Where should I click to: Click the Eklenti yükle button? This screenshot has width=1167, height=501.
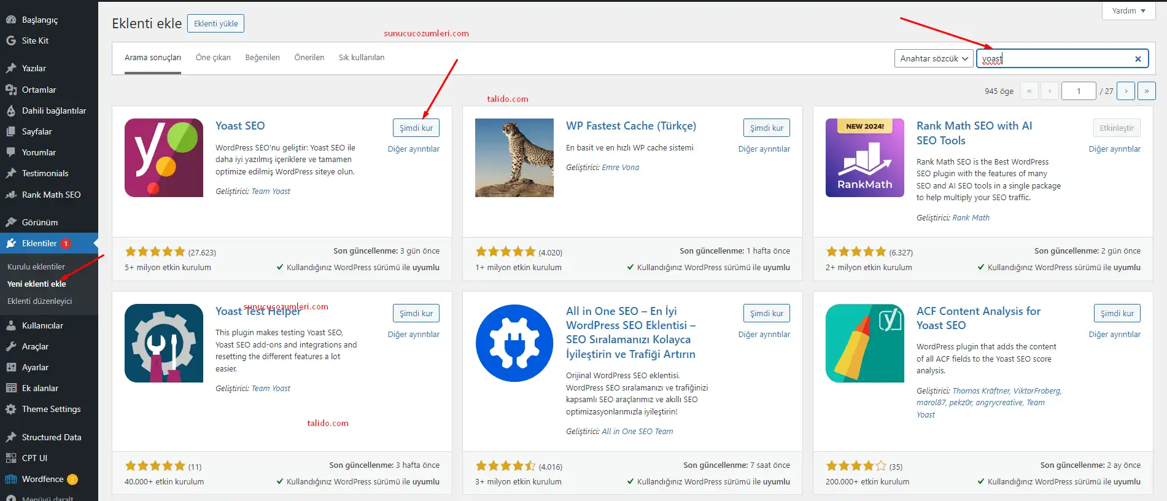tap(216, 23)
